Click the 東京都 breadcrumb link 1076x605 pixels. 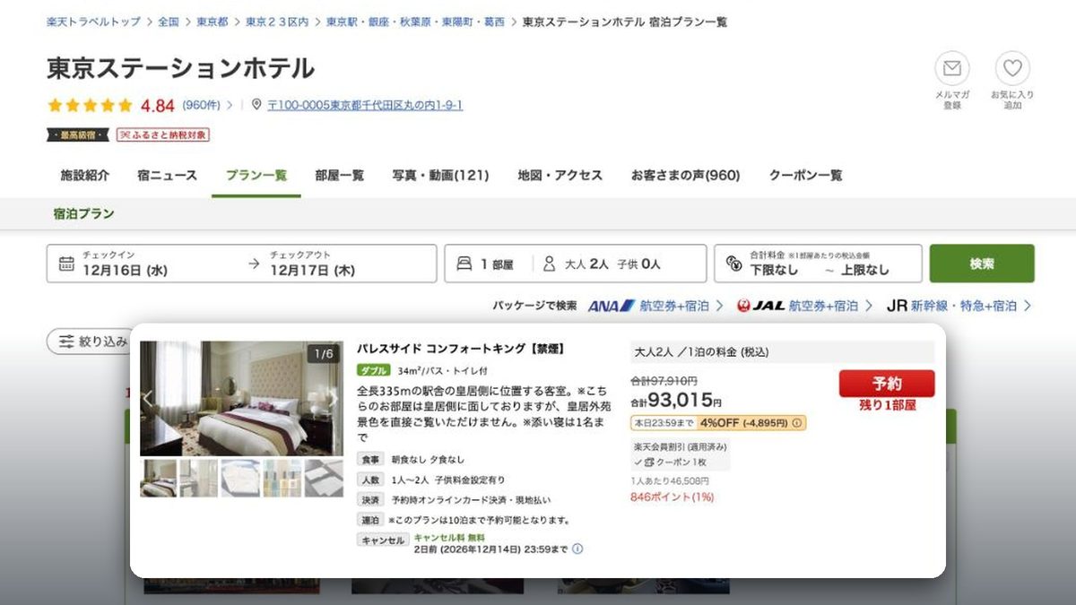[213, 22]
